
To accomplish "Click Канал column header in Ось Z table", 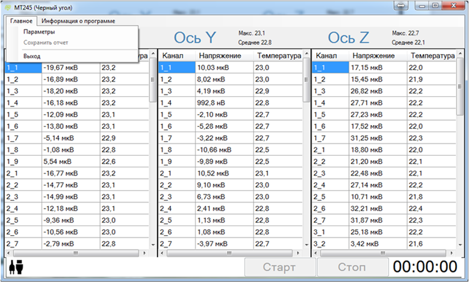I will (331, 55).
